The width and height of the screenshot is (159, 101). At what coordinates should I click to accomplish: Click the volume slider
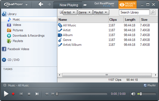point(147,94)
